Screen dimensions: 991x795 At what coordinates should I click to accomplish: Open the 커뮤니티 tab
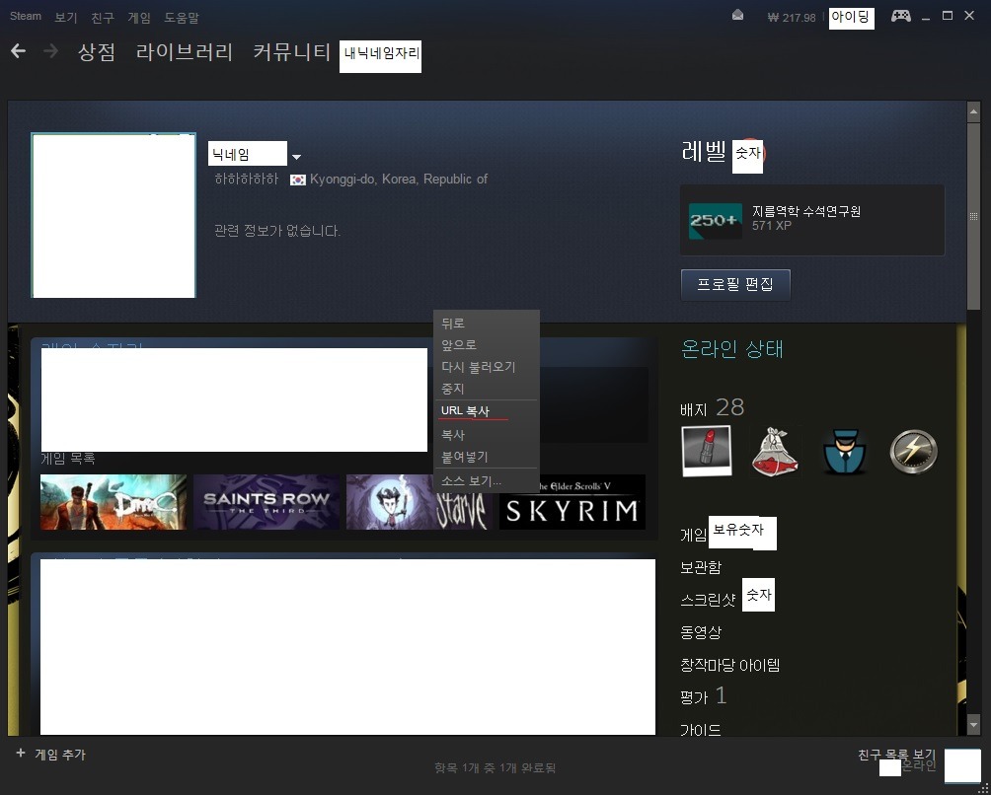tap(292, 51)
